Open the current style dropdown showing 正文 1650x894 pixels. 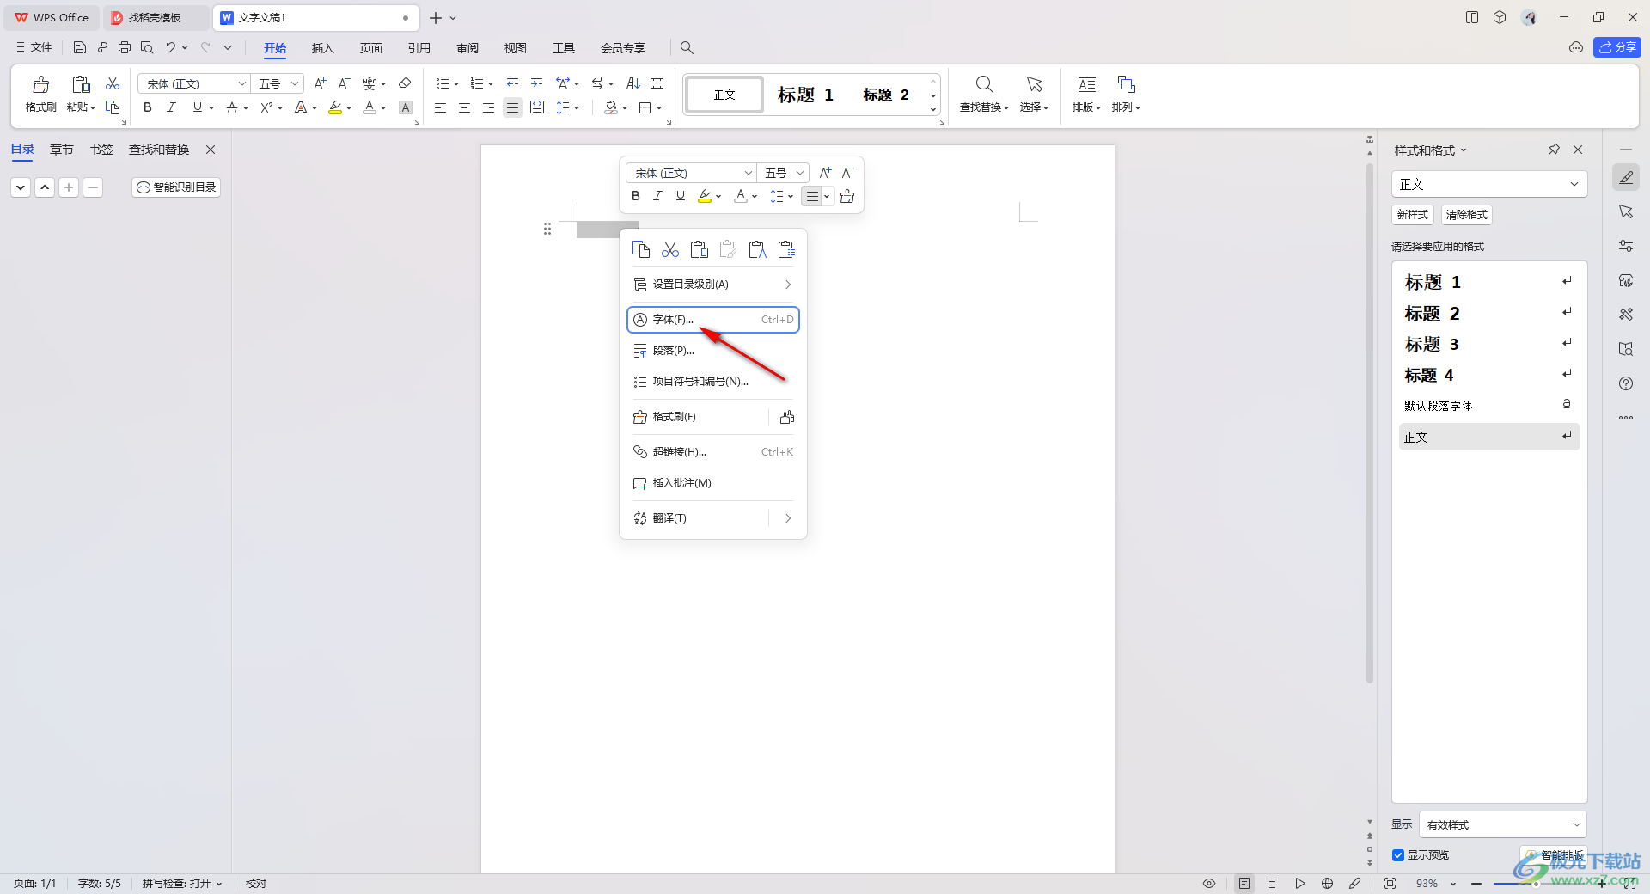pyautogui.click(x=1489, y=184)
